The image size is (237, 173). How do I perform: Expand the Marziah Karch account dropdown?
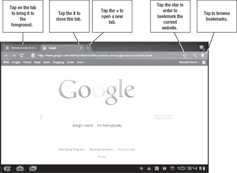click(x=189, y=62)
